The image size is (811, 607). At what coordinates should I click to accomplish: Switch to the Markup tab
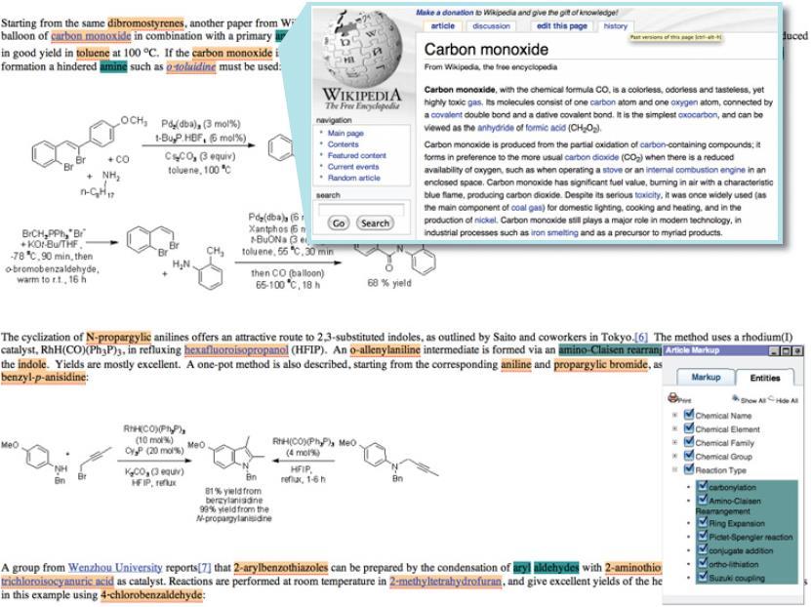tap(706, 377)
